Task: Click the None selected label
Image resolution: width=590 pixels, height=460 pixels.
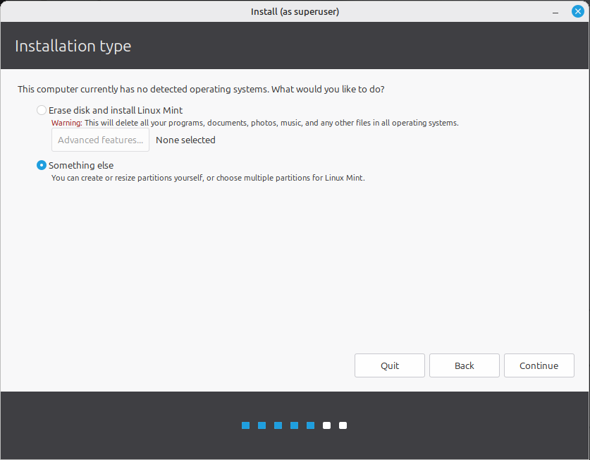Action: click(185, 140)
